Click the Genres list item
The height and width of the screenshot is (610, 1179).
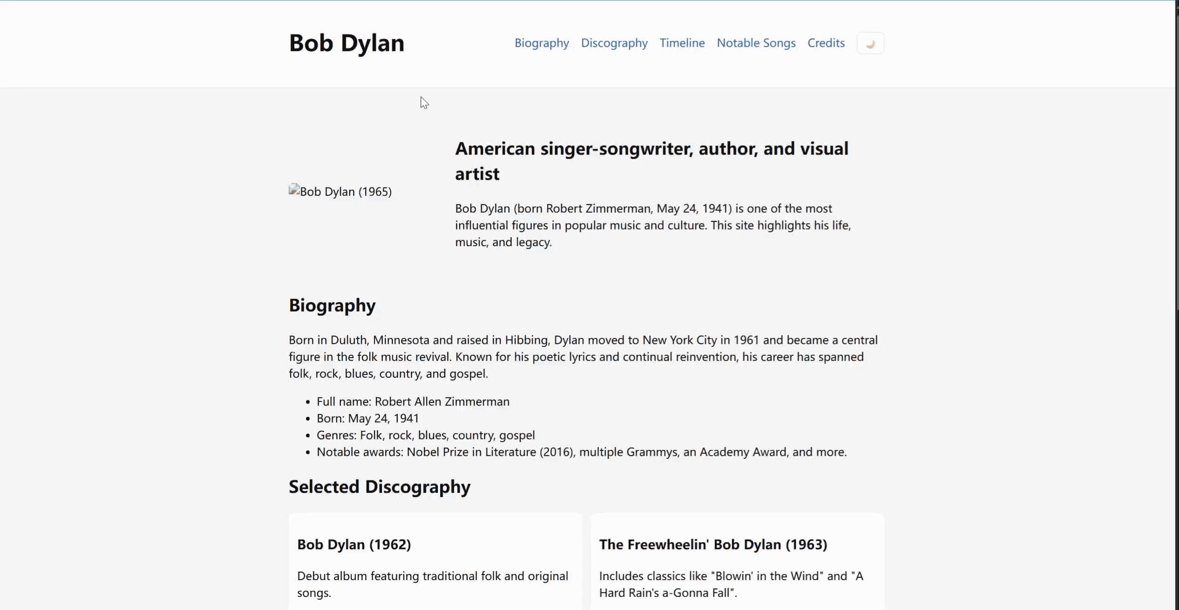[425, 435]
